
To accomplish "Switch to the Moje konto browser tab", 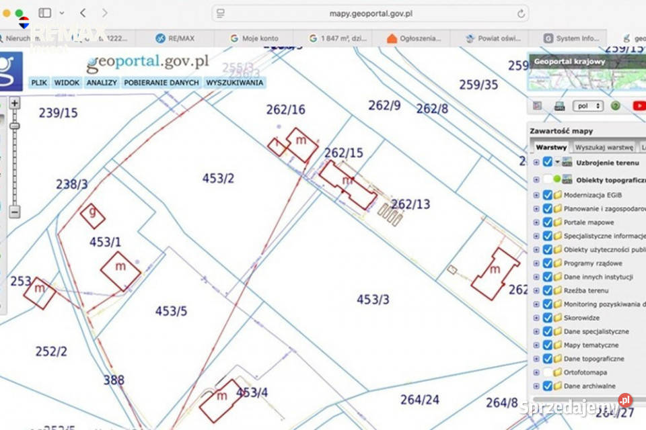I will click(x=254, y=38).
